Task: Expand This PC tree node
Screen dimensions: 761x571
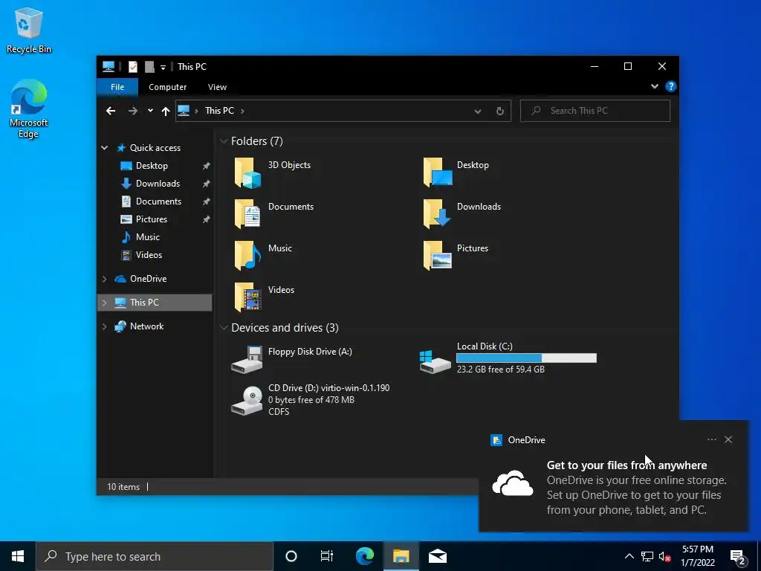Action: (x=104, y=303)
